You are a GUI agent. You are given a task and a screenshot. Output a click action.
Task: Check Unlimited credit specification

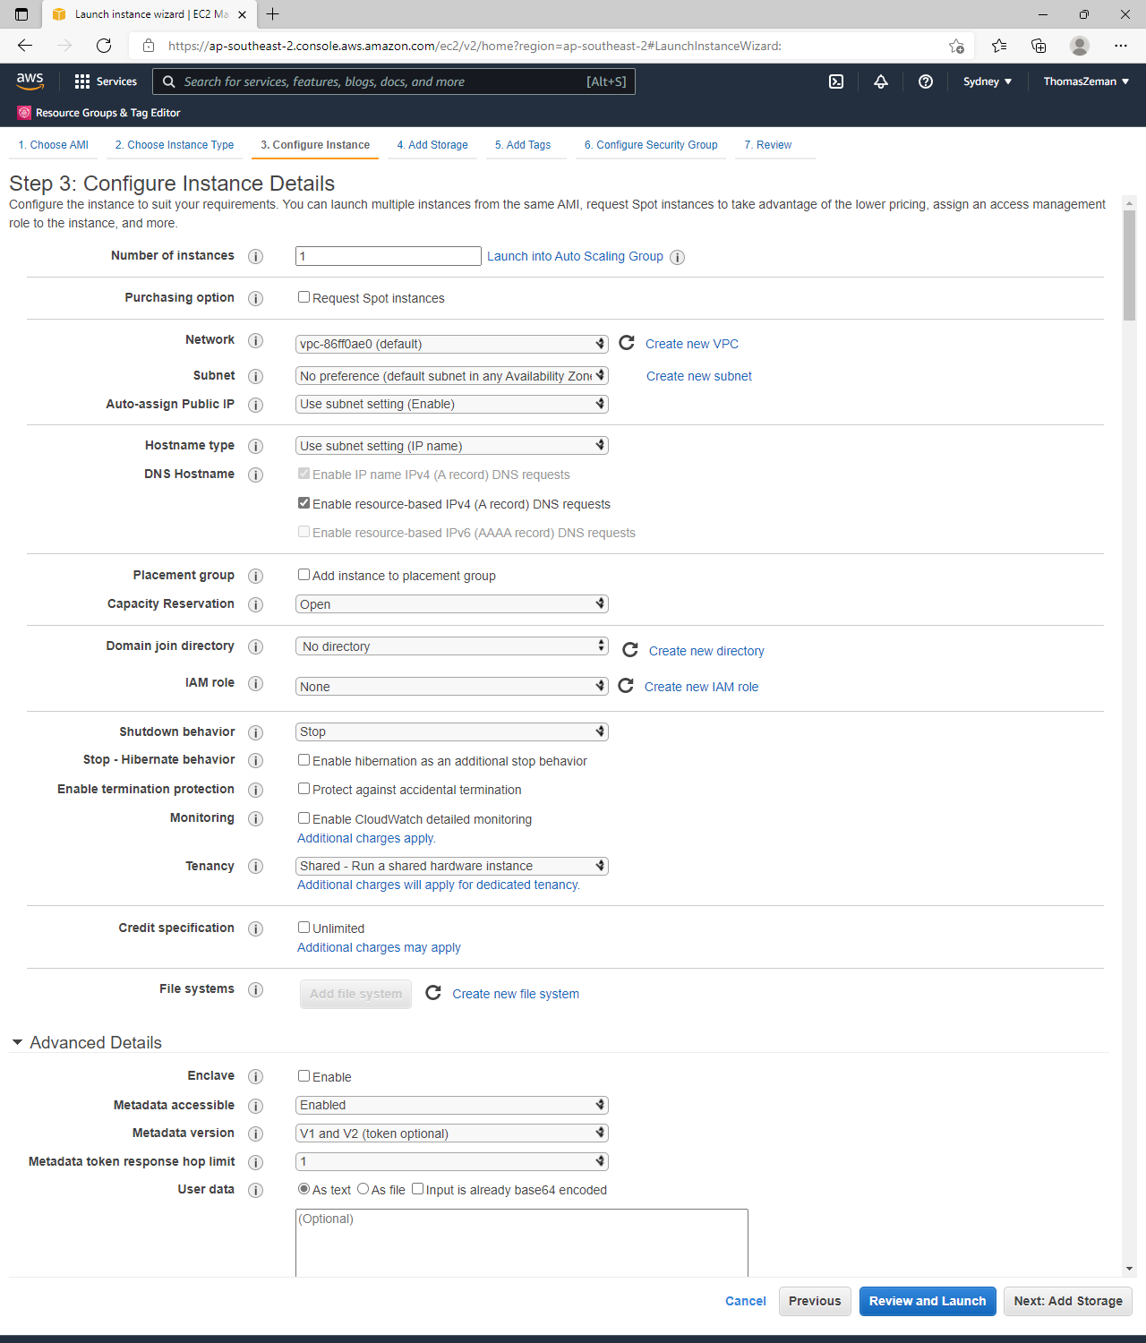coord(304,928)
